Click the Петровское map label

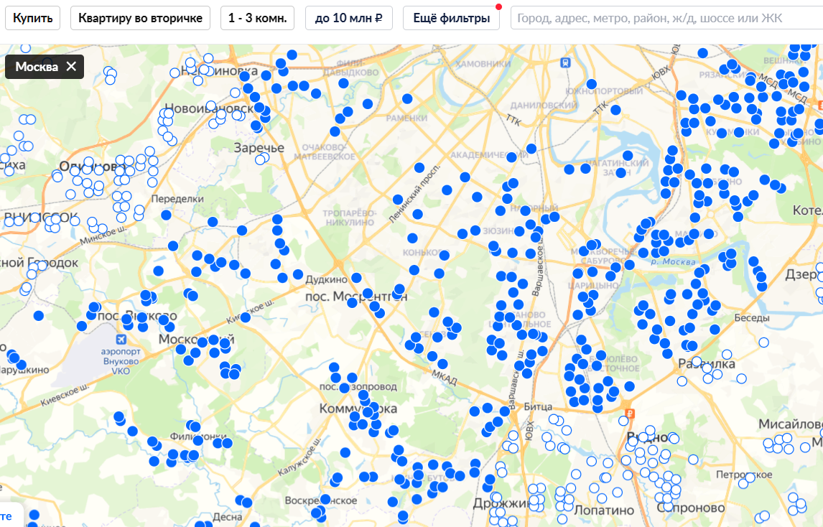[744, 475]
